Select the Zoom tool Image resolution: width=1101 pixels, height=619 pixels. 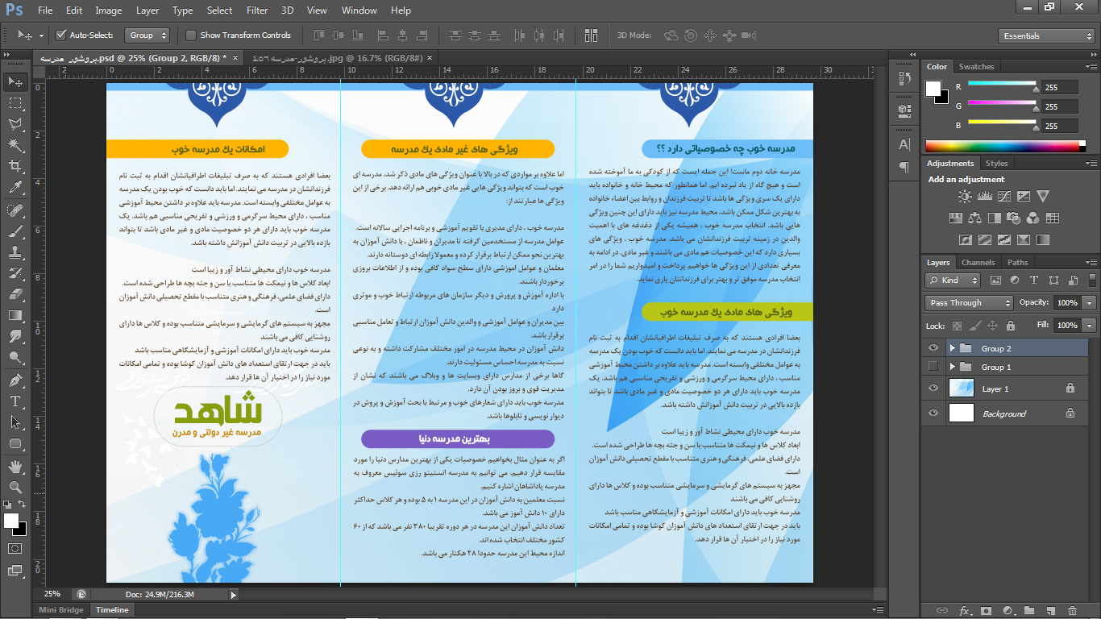coord(15,487)
